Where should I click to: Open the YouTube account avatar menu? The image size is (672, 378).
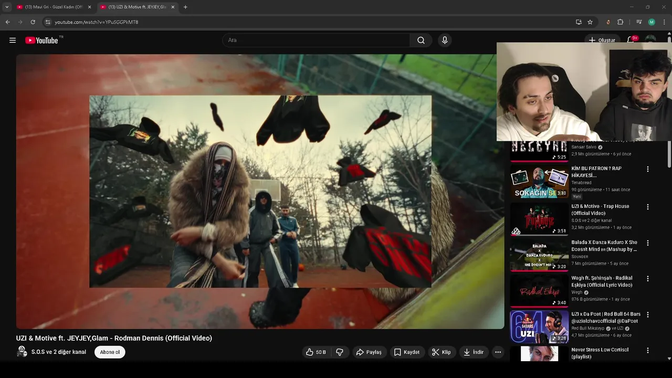[x=650, y=39]
